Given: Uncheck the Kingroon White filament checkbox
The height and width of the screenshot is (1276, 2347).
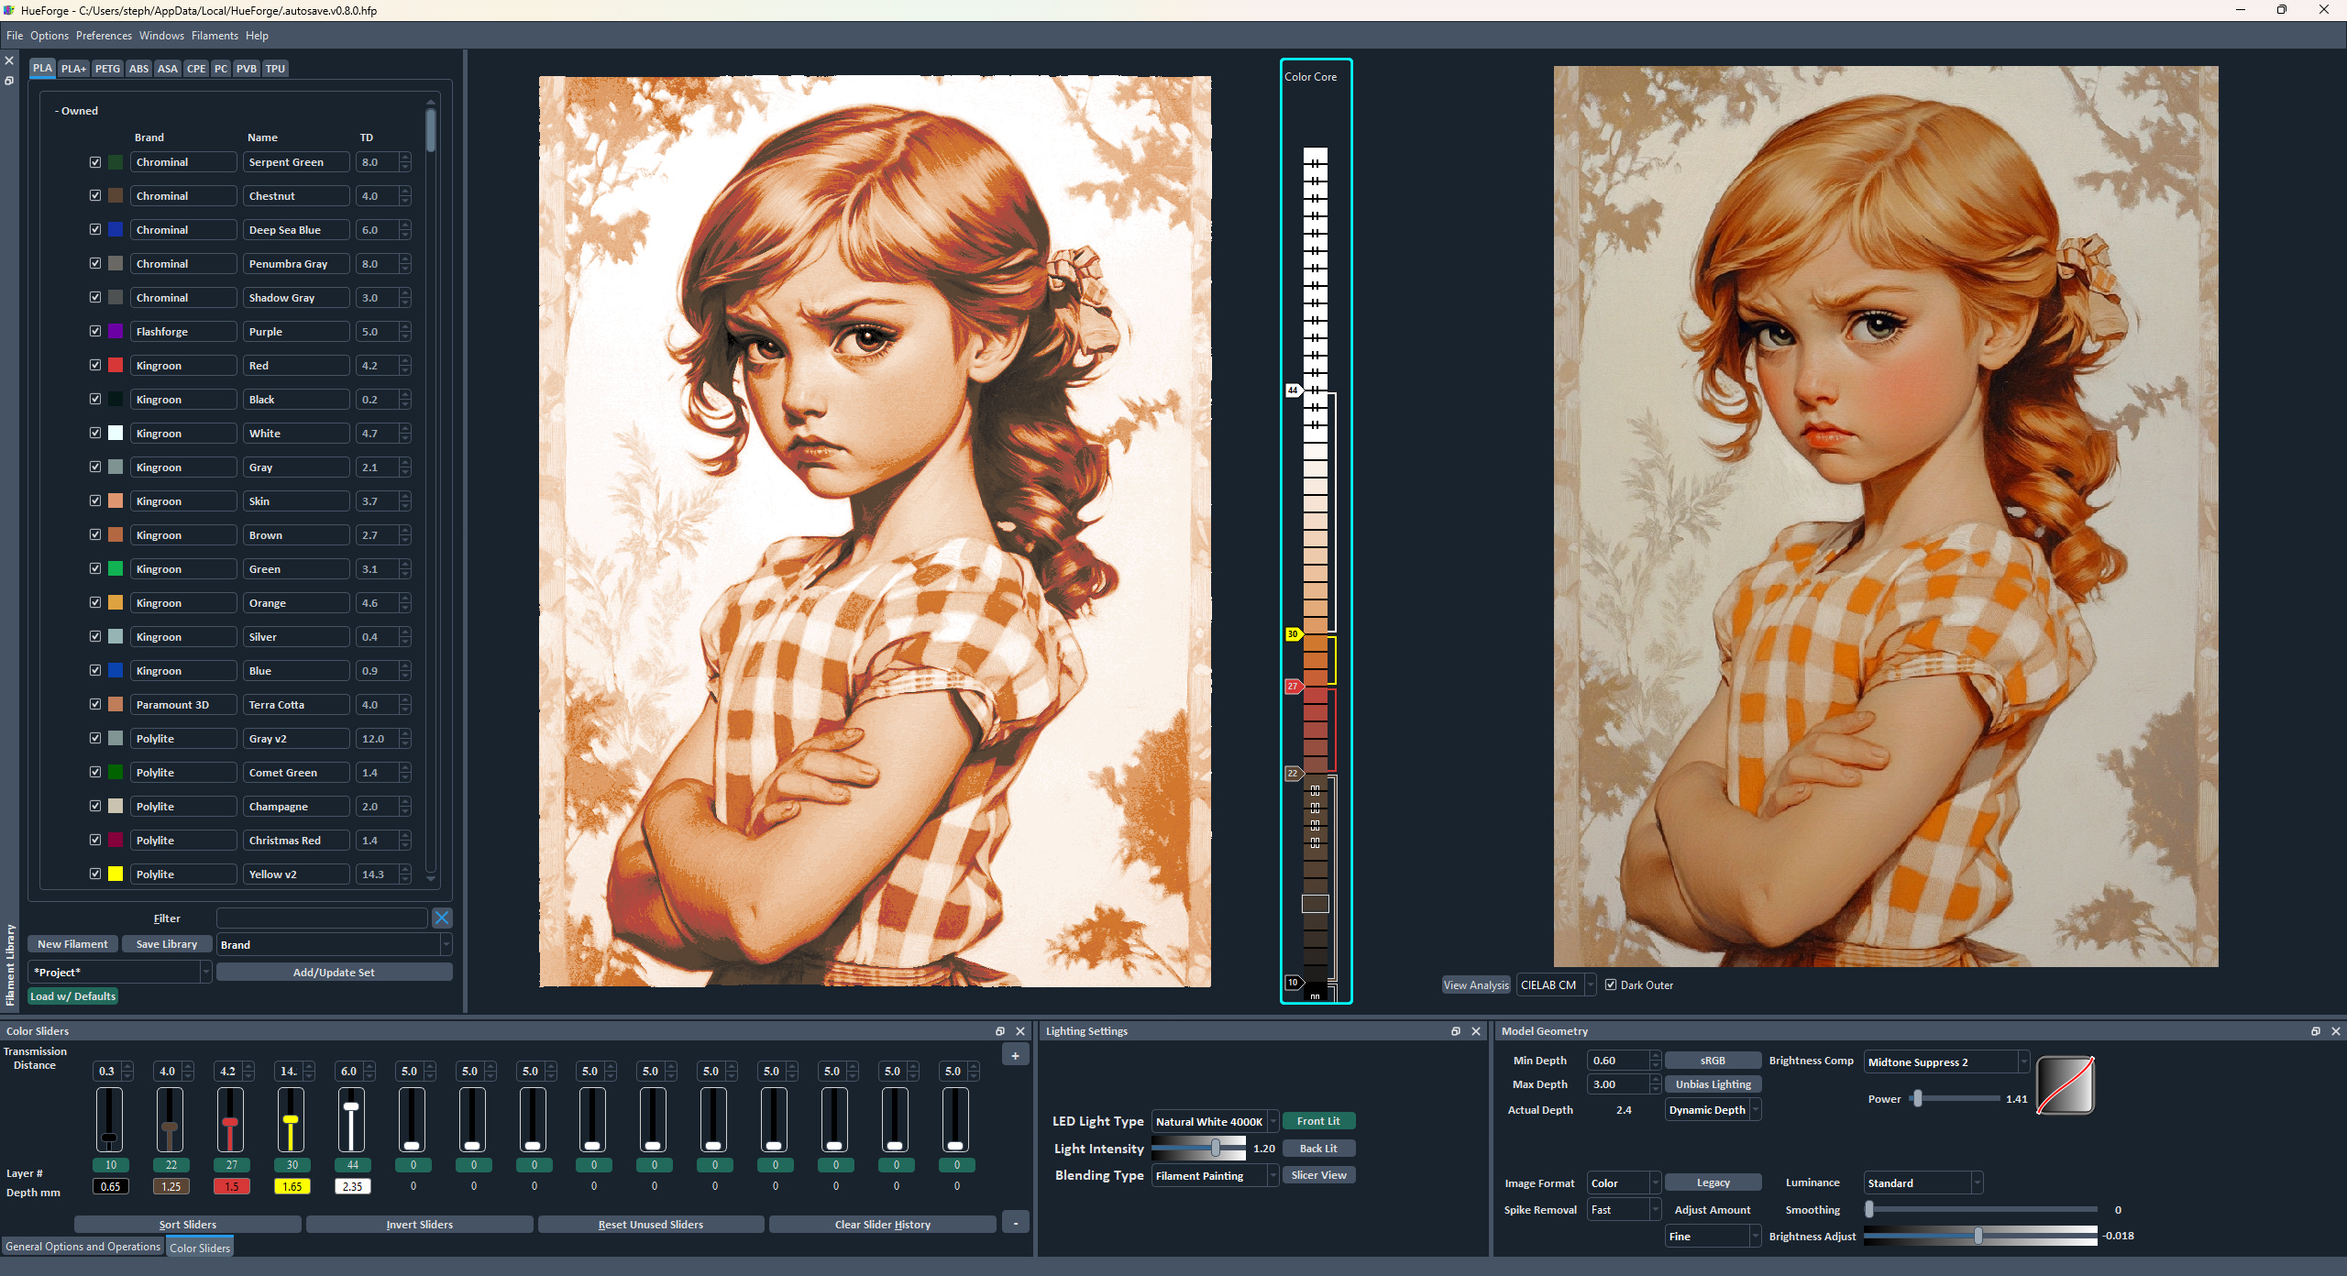Looking at the screenshot, I should click(95, 434).
